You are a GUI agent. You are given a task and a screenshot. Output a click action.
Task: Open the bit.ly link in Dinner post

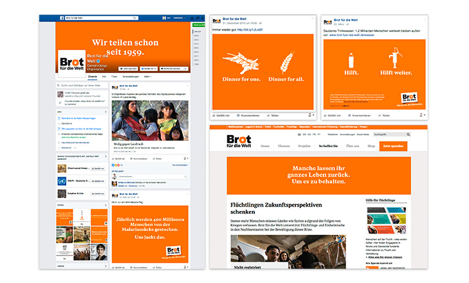pyautogui.click(x=250, y=30)
